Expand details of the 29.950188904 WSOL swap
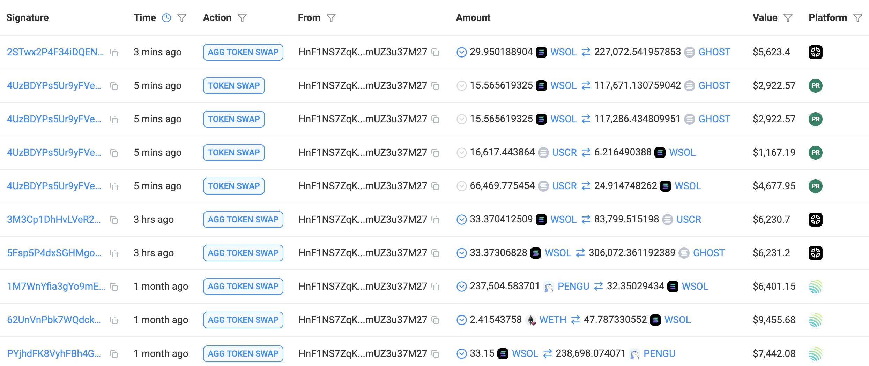This screenshot has height=366, width=869. click(x=461, y=53)
